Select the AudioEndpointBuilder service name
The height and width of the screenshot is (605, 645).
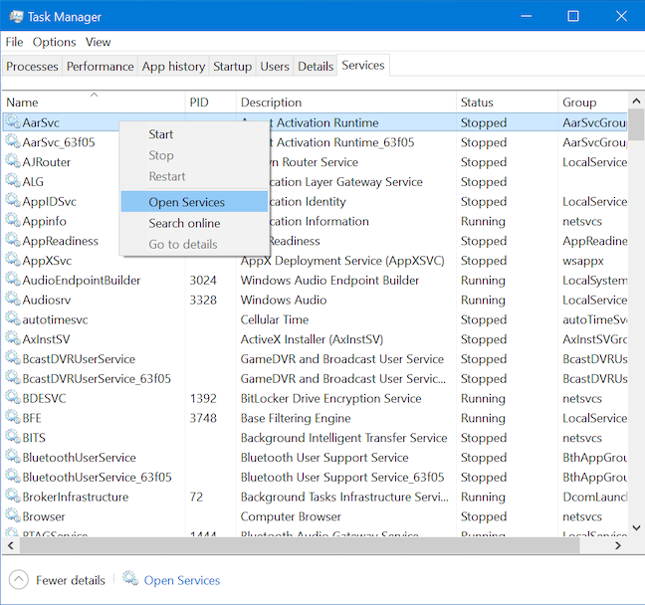(82, 280)
